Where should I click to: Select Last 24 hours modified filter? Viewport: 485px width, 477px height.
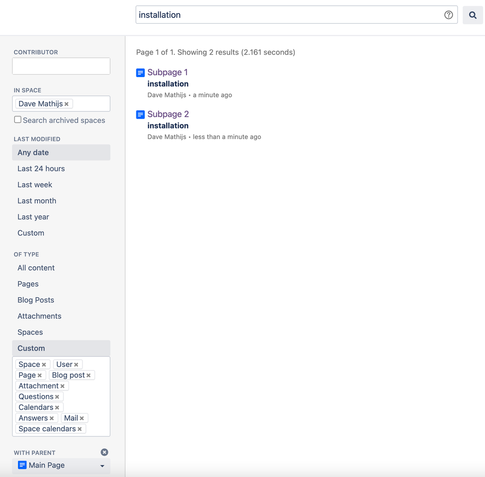41,168
